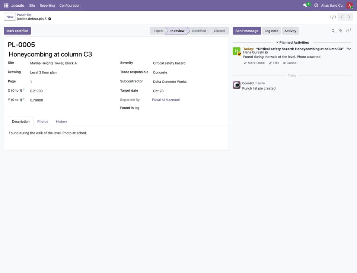
Task: Click help tooltip for X (0 to 1)
Action: click(x=24, y=90)
